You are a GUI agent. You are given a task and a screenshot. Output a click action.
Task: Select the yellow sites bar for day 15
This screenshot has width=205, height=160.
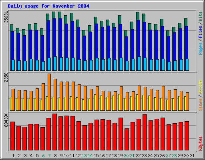click(x=95, y=102)
